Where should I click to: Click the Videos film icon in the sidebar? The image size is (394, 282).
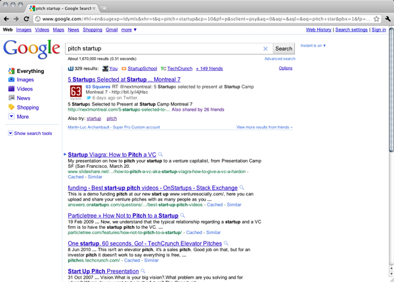11,89
